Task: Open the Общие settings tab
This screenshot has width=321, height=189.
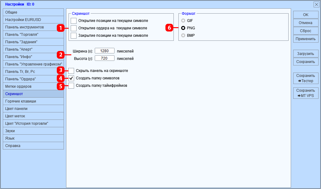Action: click(x=33, y=12)
